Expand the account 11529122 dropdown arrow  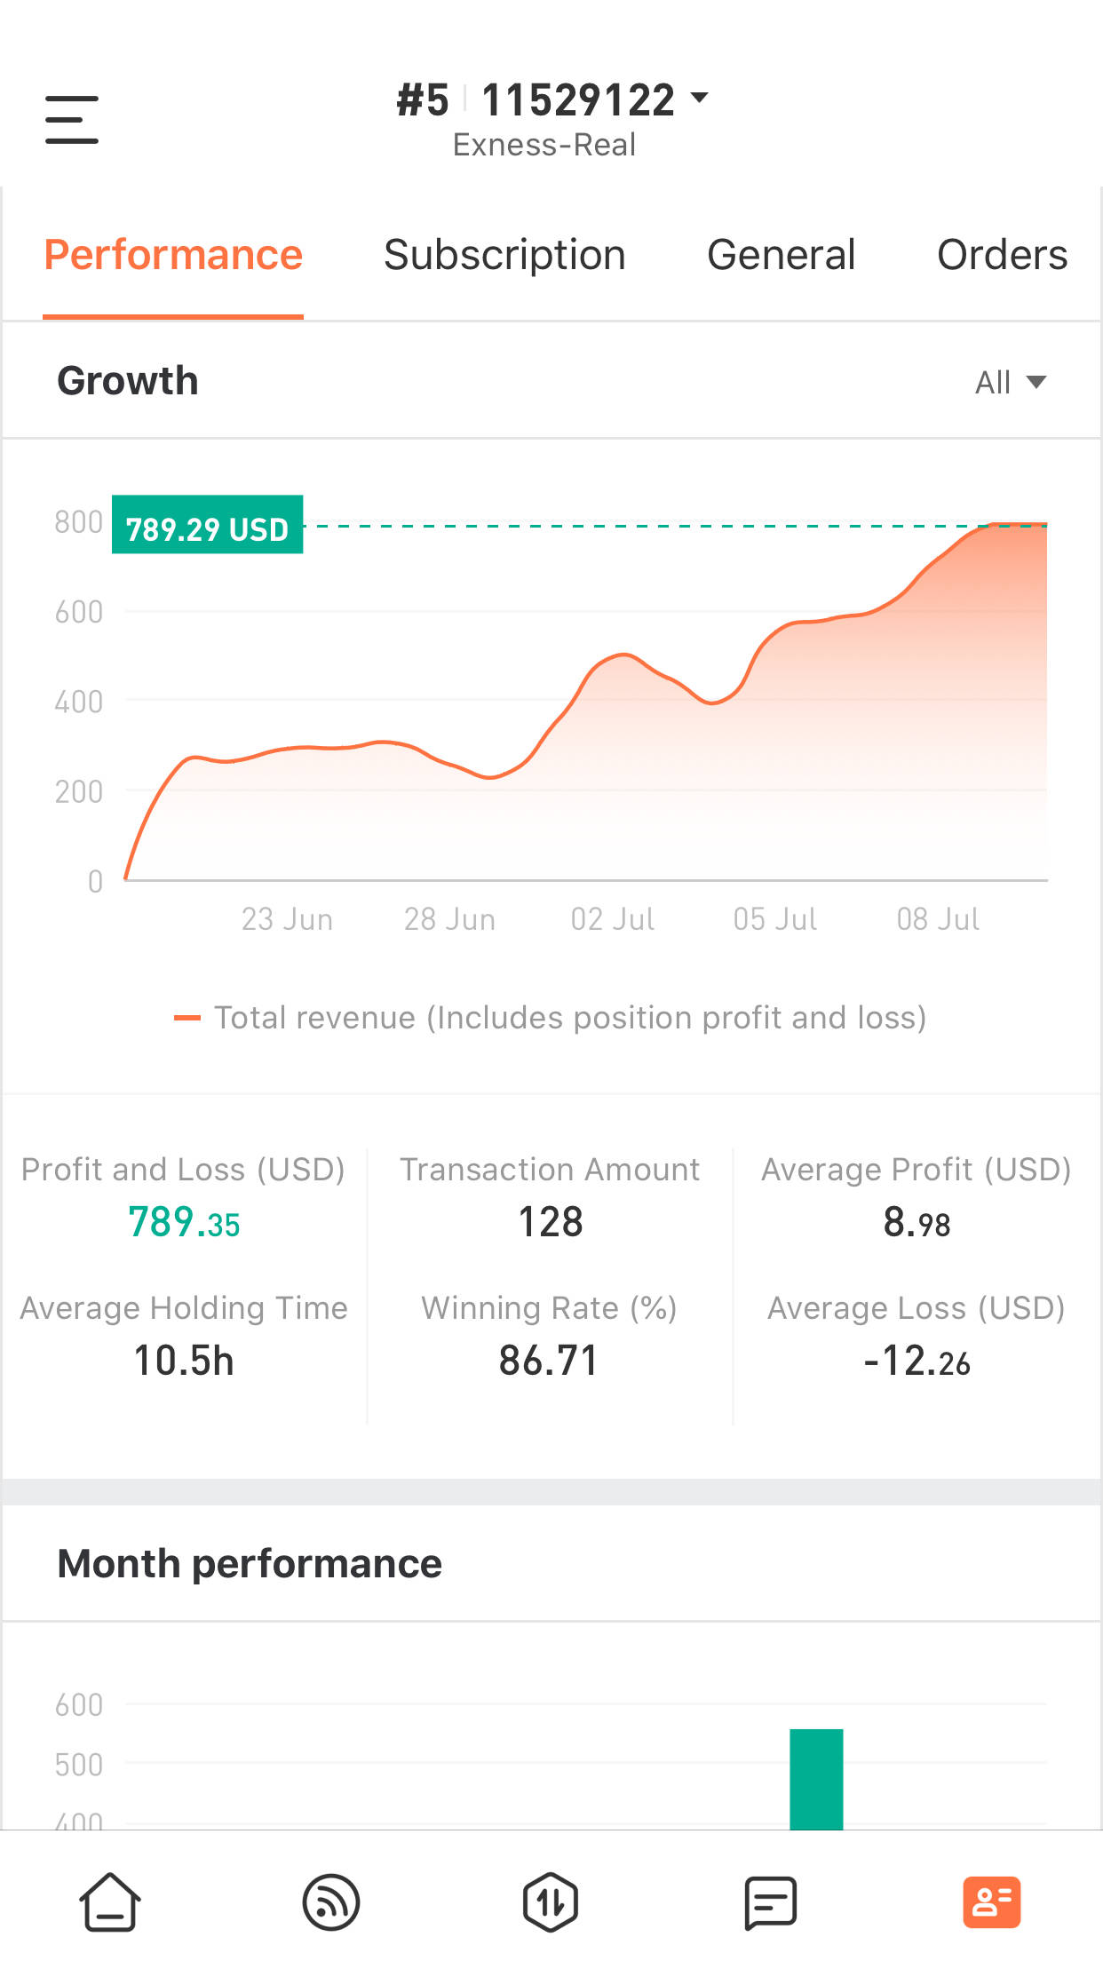pos(700,98)
